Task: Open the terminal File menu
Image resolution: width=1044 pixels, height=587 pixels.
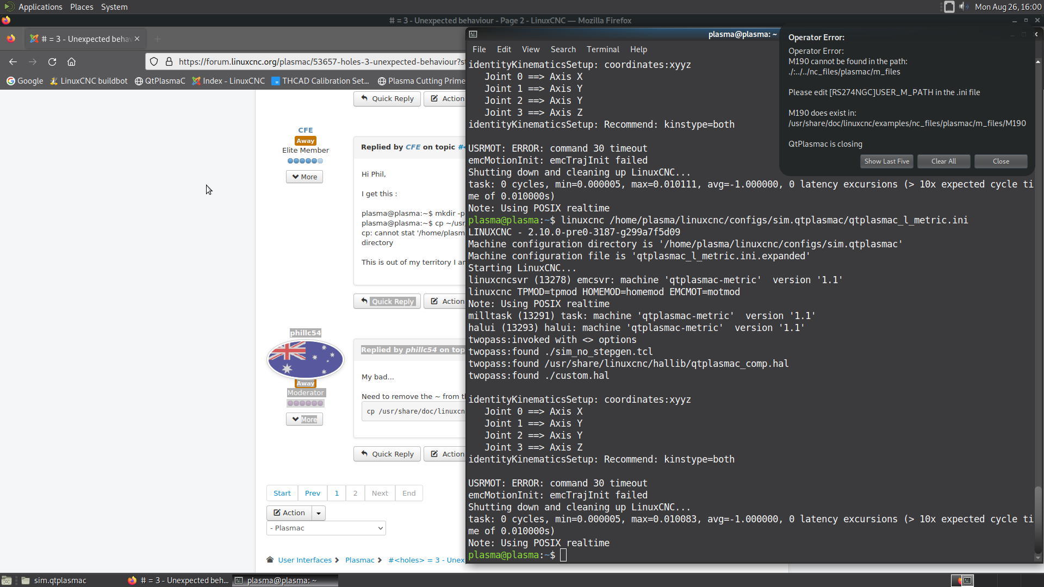Action: 479,49
